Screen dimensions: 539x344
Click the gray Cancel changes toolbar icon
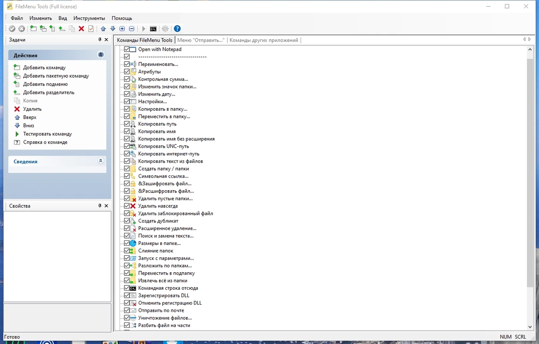22,29
